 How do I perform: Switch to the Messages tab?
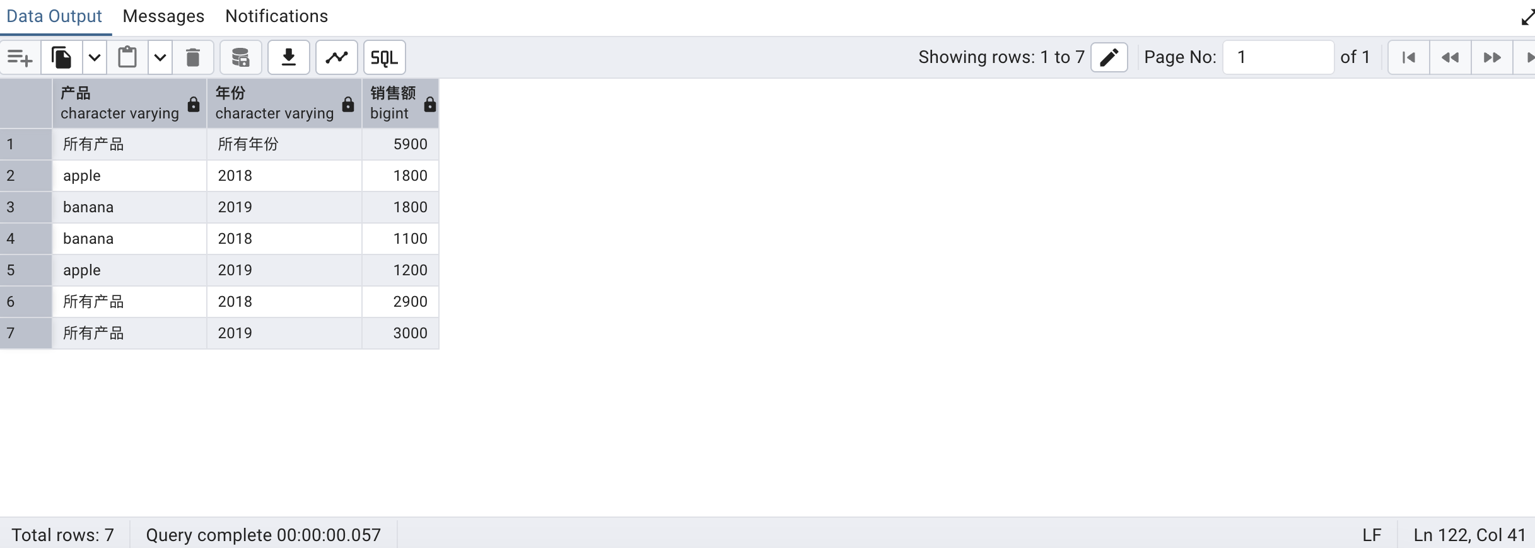[x=163, y=16]
